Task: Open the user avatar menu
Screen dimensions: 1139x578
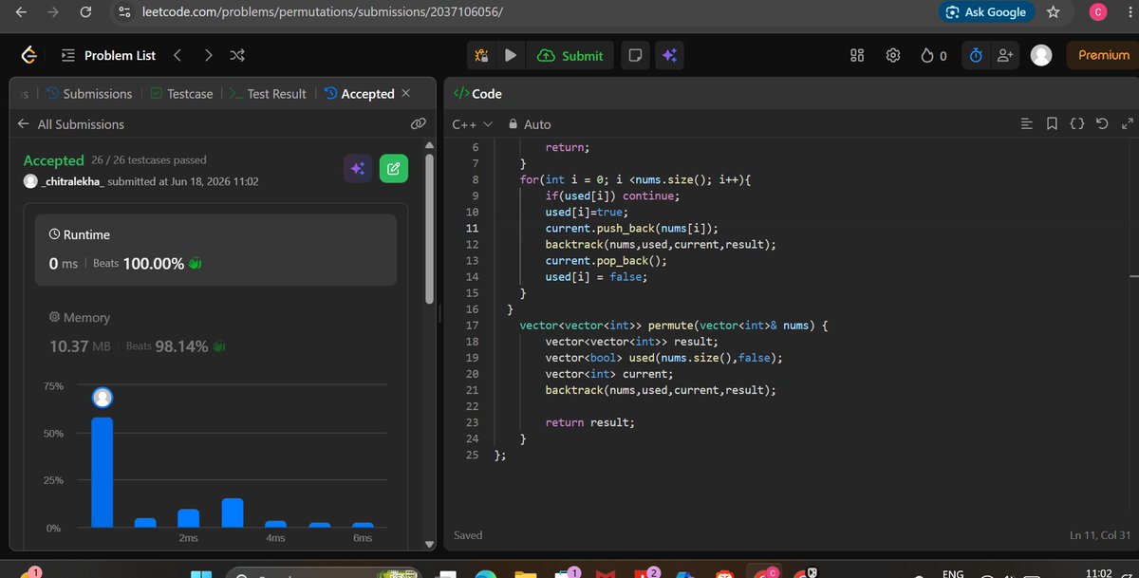Action: 1041,55
